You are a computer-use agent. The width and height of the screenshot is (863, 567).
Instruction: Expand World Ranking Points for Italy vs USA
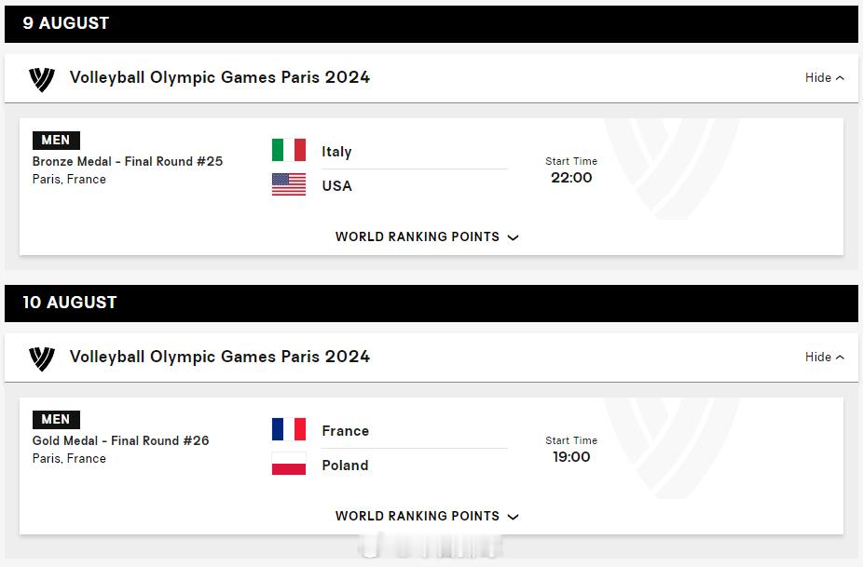click(427, 236)
